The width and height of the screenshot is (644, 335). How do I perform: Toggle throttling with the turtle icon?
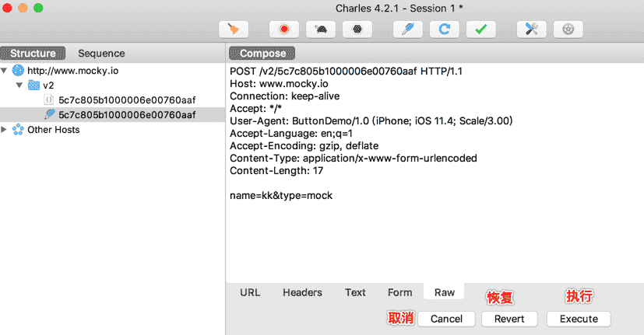[x=321, y=30]
